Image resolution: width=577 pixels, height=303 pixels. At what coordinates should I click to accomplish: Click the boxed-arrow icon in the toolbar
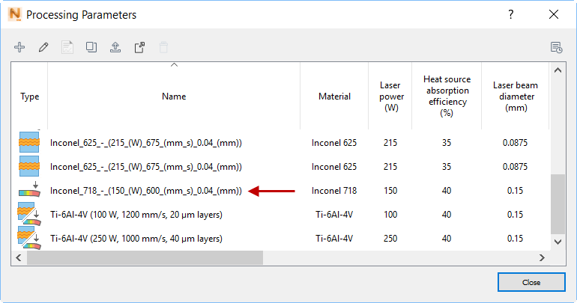(139, 47)
